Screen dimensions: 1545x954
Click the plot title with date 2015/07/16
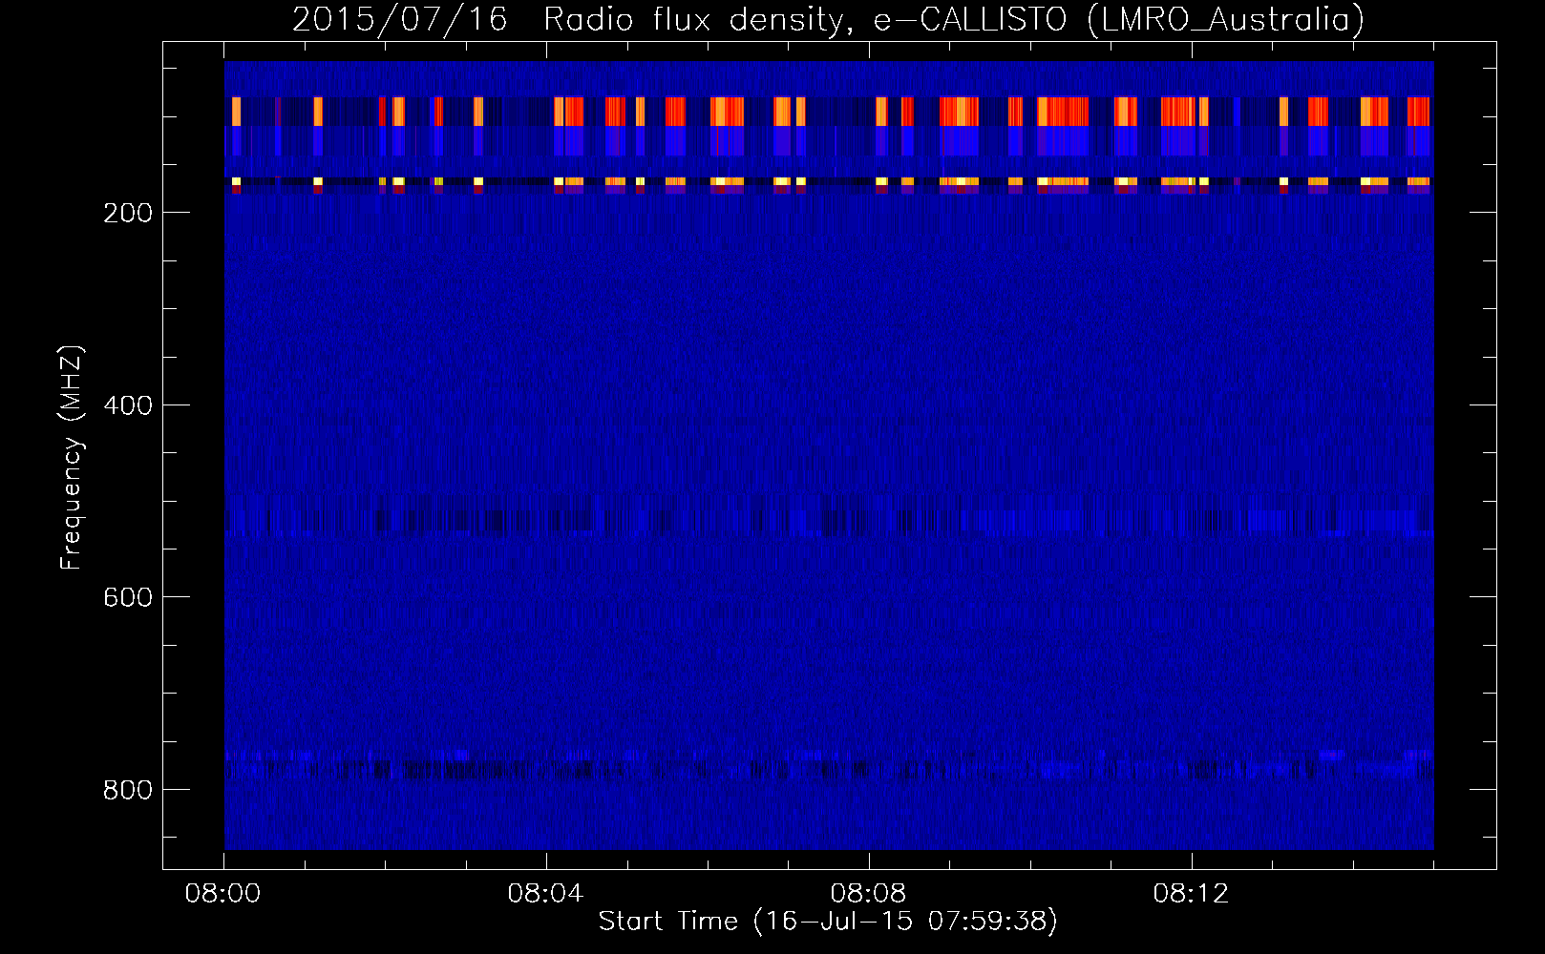[x=828, y=19]
